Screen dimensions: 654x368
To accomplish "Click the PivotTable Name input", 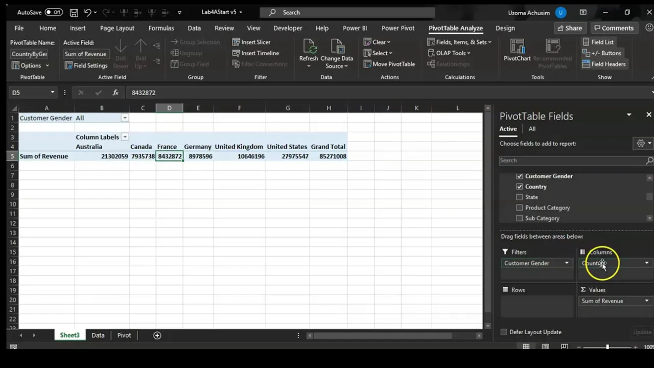I will [x=30, y=54].
